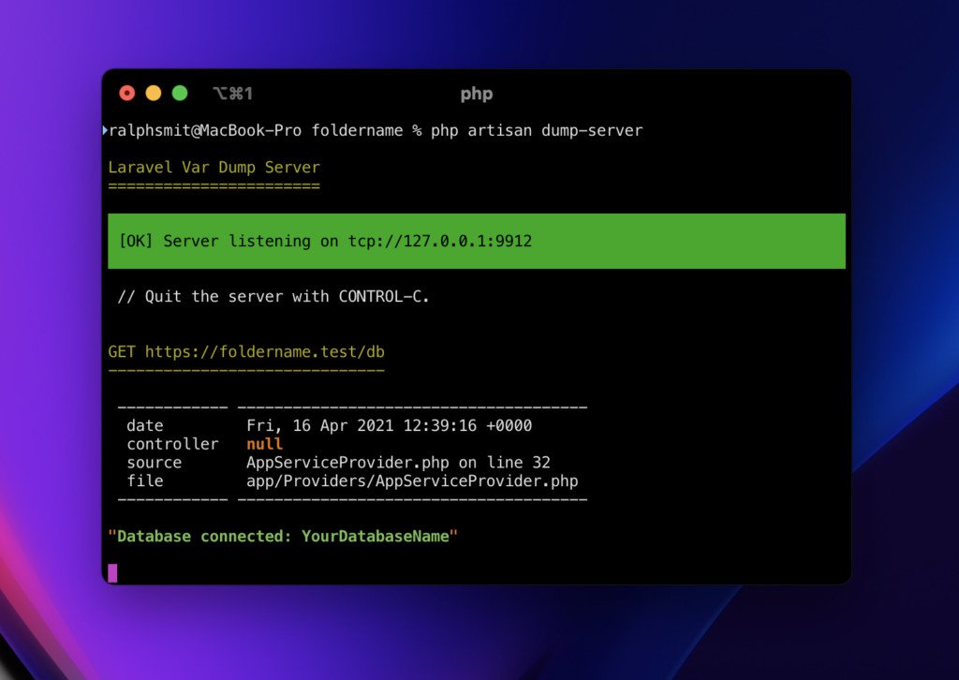Click the yellow minimize traffic light

153,93
